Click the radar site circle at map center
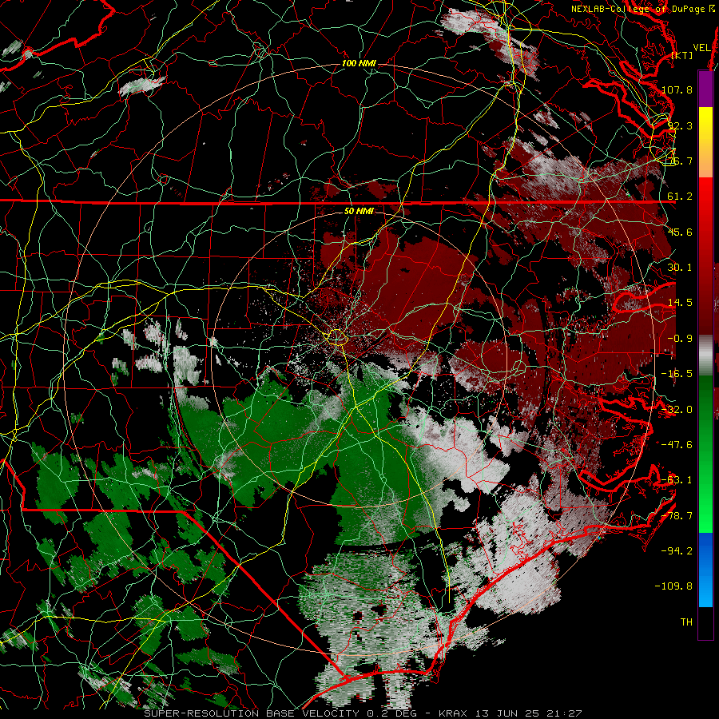The image size is (719, 719). 336,337
